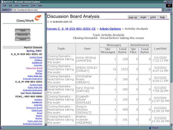Click inside the address URL field
The image size is (173, 130).
coord(86,10)
